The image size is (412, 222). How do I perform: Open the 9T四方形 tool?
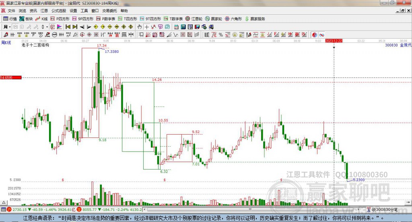pos(150,18)
